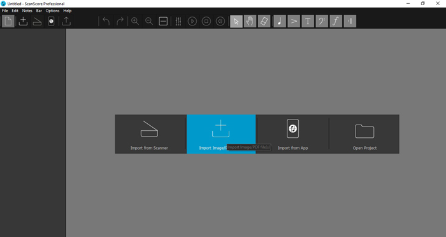This screenshot has height=237, width=446.
Task: Stop playback with the Stop button
Action: pos(206,21)
